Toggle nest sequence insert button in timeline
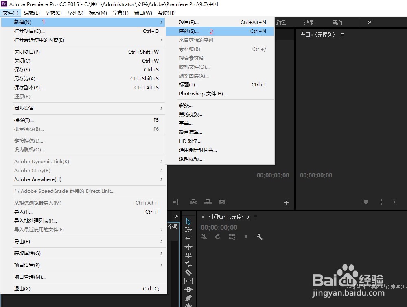The height and width of the screenshot is (307, 407). (204, 236)
